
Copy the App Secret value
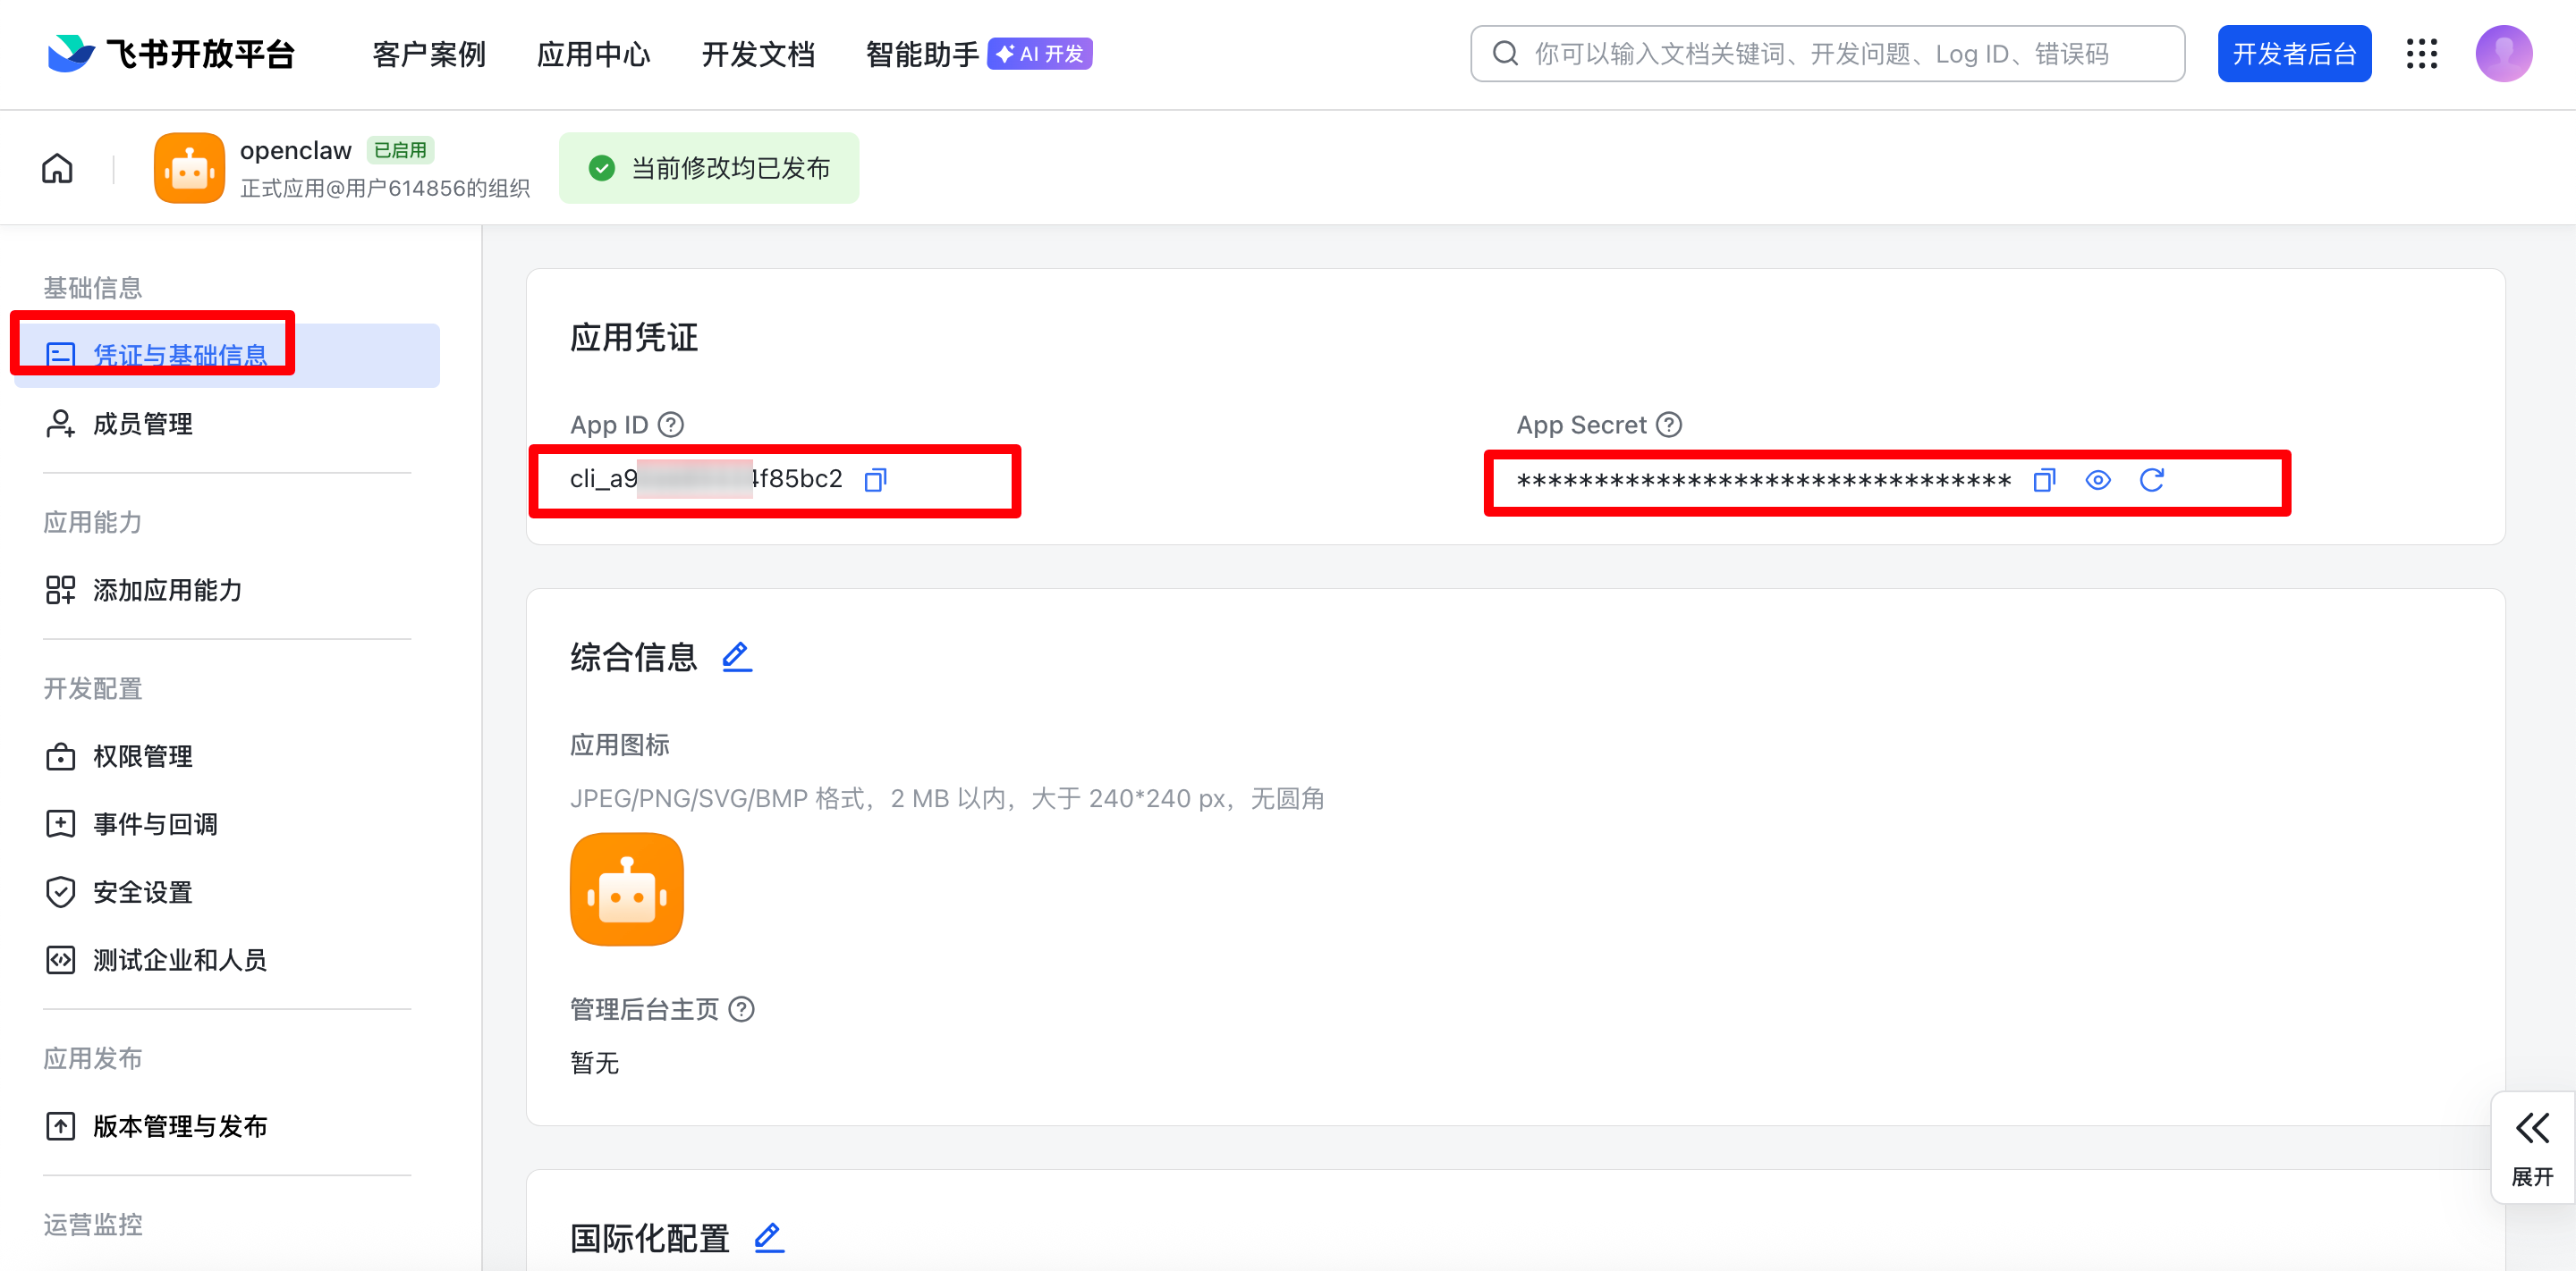(2044, 481)
